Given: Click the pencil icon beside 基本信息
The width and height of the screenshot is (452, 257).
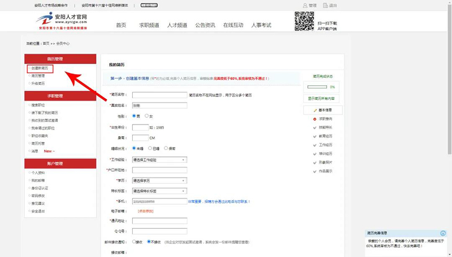Looking at the screenshot, I should coord(315,110).
